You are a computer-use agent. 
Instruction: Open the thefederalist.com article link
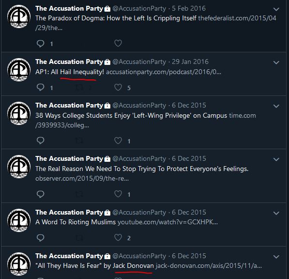coord(156,23)
